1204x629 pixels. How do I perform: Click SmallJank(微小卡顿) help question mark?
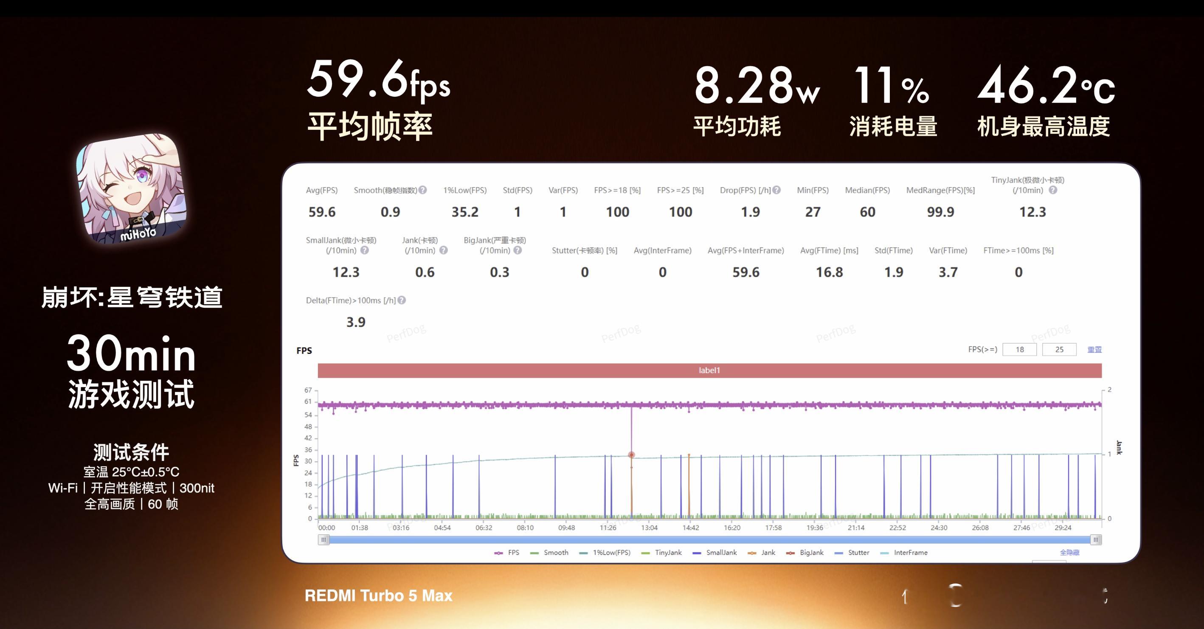tap(365, 250)
